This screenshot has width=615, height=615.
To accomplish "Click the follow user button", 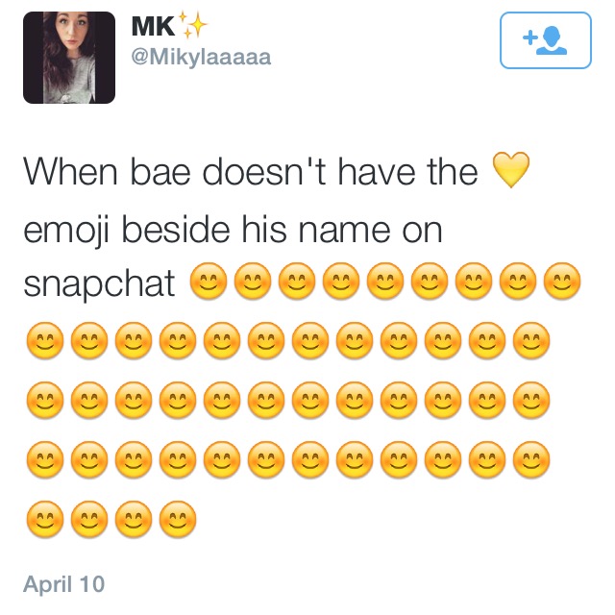I will click(545, 40).
